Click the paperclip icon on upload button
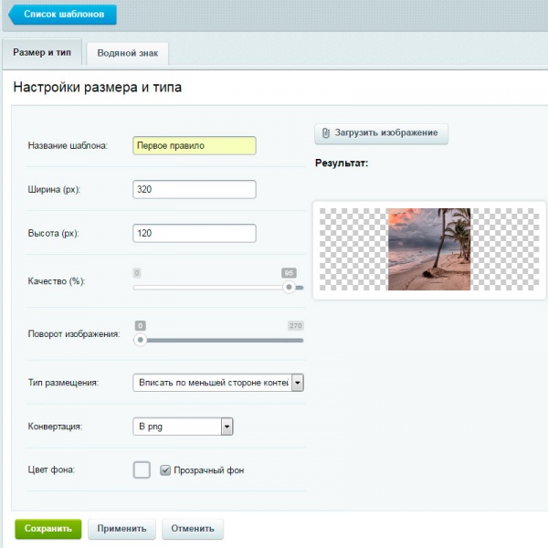This screenshot has height=548, width=548. (326, 133)
